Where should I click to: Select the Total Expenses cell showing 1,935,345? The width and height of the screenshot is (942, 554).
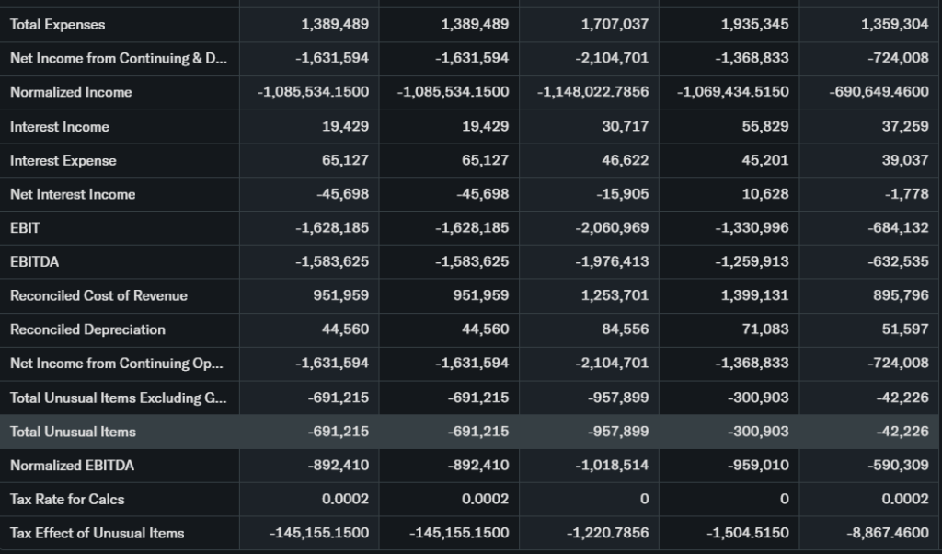(754, 25)
